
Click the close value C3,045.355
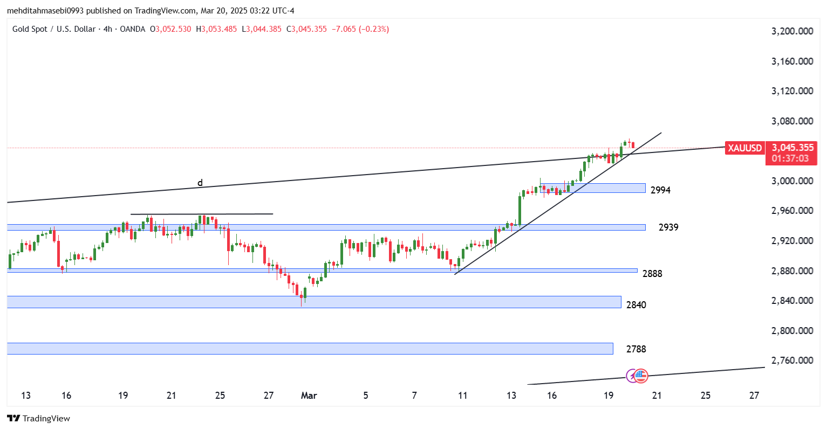[306, 29]
